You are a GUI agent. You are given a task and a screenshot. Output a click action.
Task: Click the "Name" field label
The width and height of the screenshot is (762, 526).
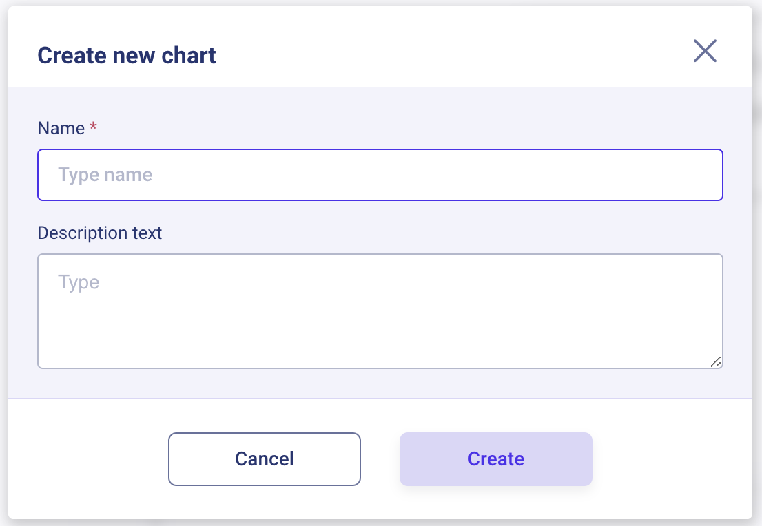[61, 128]
